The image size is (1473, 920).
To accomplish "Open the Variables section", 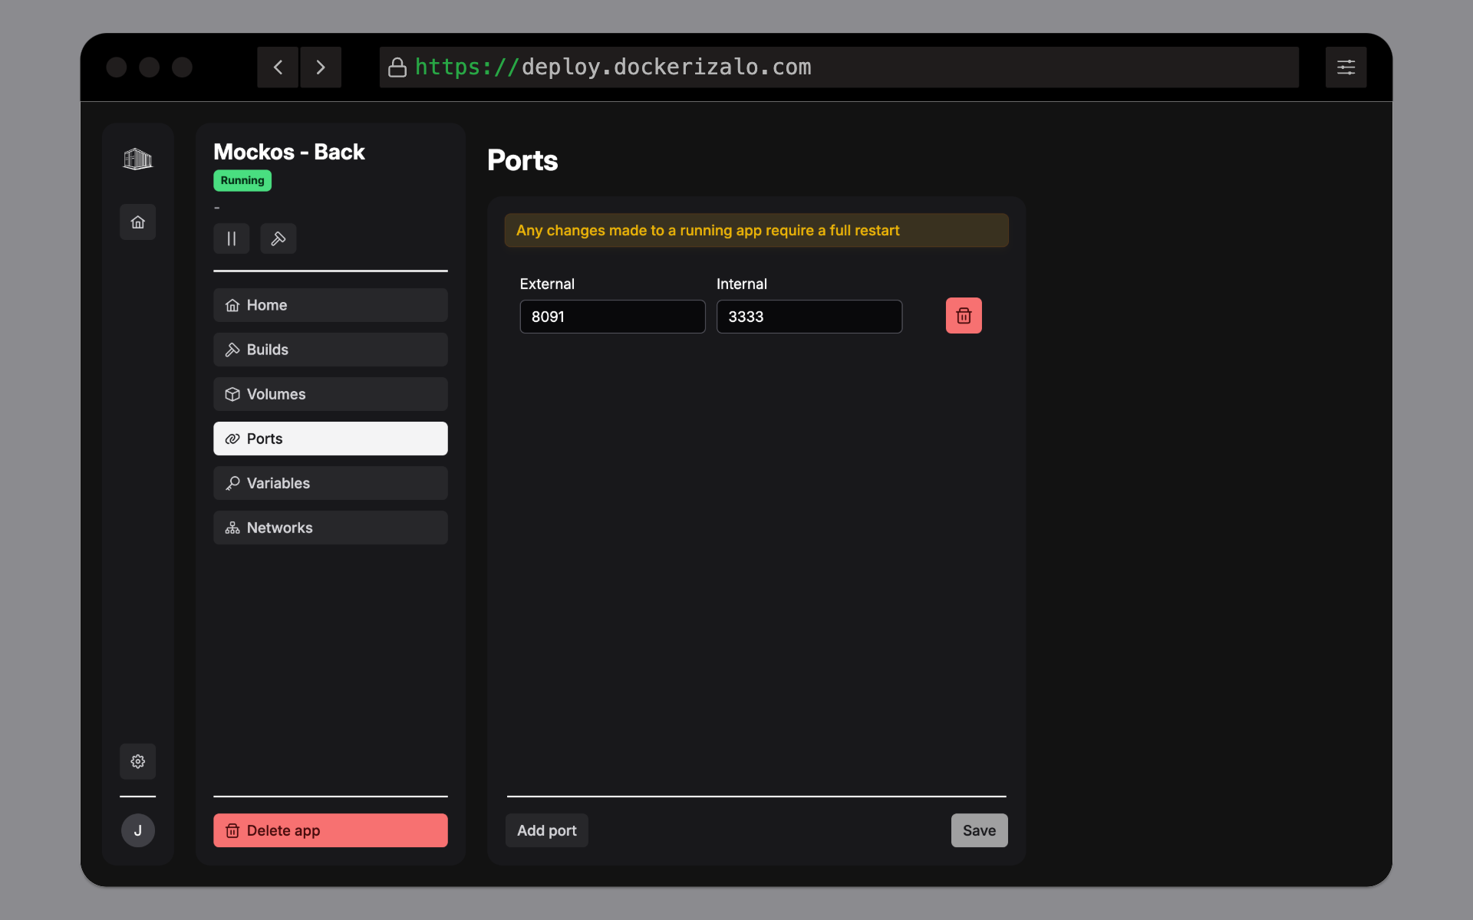I will pyautogui.click(x=331, y=483).
